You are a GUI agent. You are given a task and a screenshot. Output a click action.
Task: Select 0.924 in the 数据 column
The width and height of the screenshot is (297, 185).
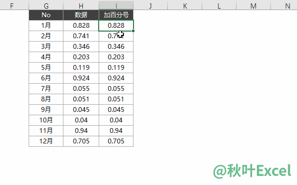point(81,78)
